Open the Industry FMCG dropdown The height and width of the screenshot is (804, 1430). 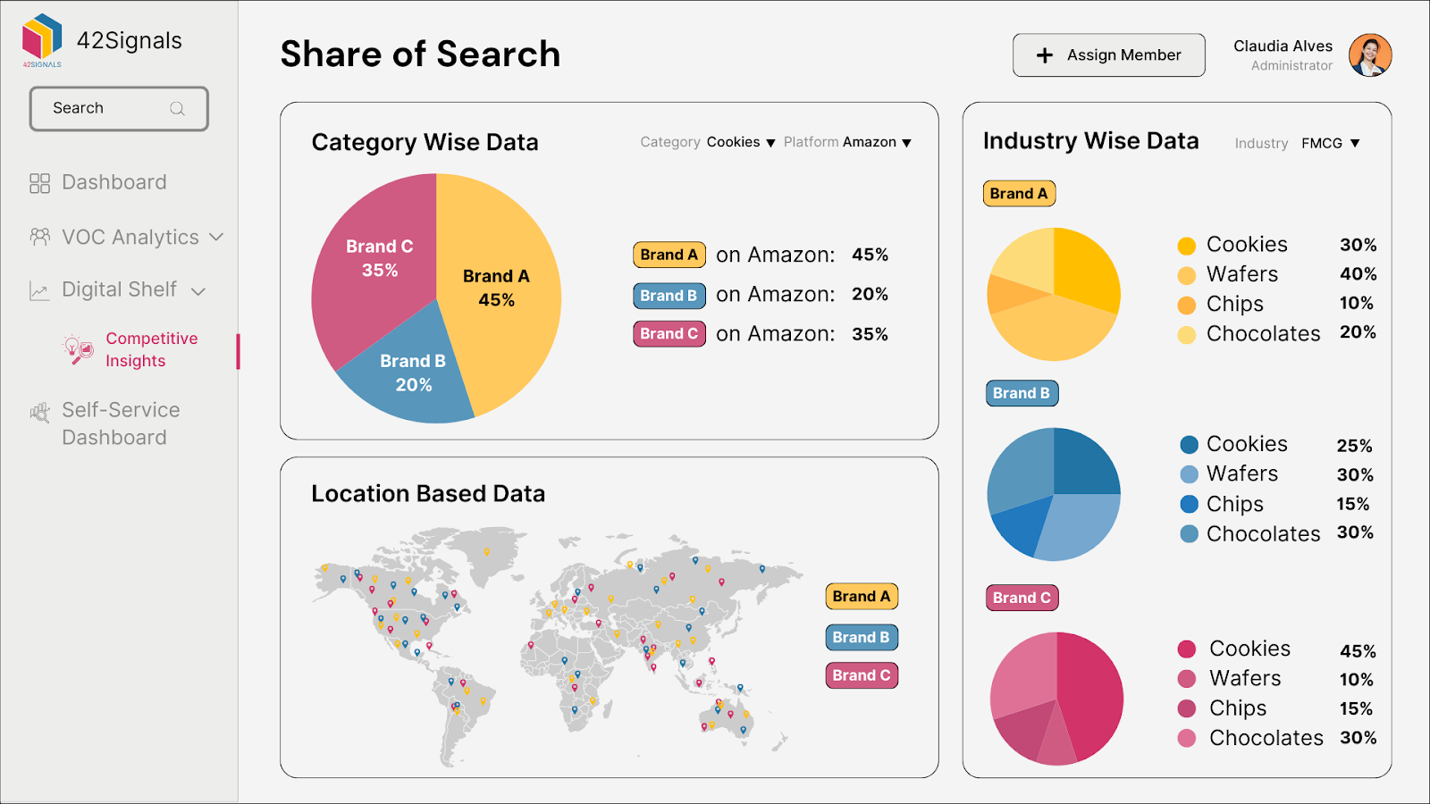click(x=1331, y=143)
